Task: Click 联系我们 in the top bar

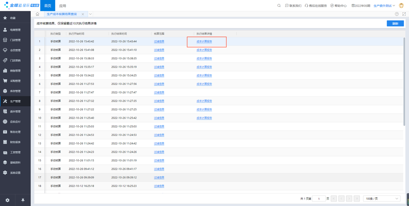Action: pyautogui.click(x=293, y=6)
